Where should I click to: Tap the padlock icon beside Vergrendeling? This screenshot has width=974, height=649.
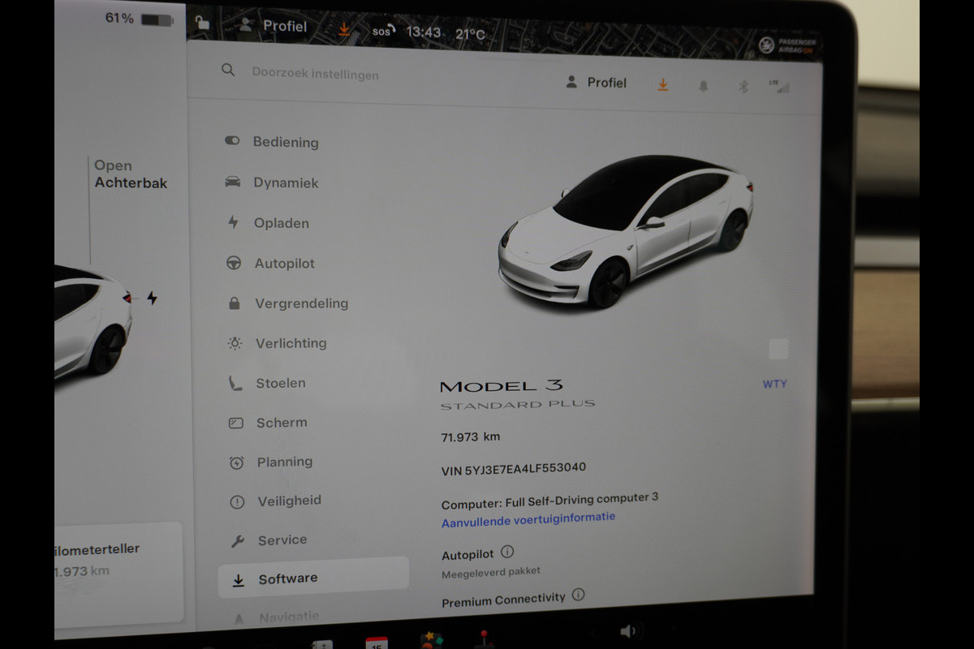click(235, 303)
